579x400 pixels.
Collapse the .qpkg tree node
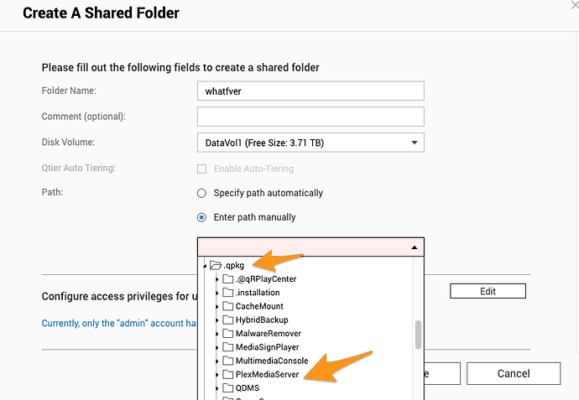point(205,266)
